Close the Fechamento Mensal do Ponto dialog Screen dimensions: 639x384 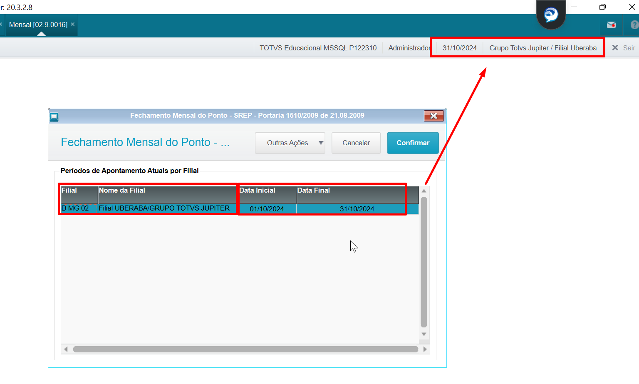pyautogui.click(x=433, y=116)
